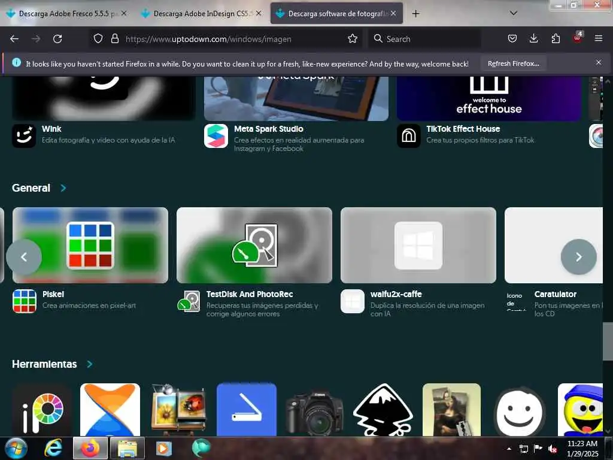
Task: Show next apps in General carousel
Action: pos(579,257)
